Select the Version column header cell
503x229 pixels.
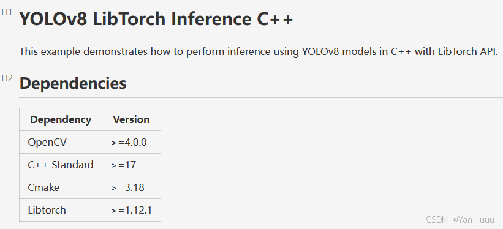pyautogui.click(x=131, y=119)
